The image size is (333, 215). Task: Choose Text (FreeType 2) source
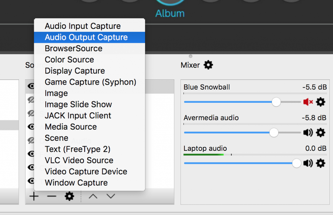click(89, 149)
